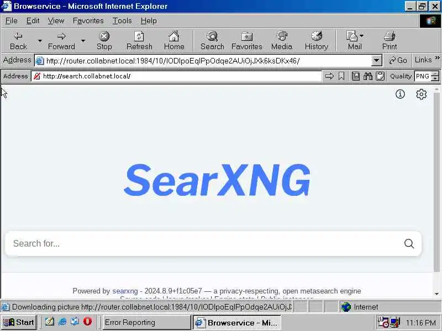The height and width of the screenshot is (331, 442).
Task: Expand the IE address bar dropdown
Action: (376, 61)
